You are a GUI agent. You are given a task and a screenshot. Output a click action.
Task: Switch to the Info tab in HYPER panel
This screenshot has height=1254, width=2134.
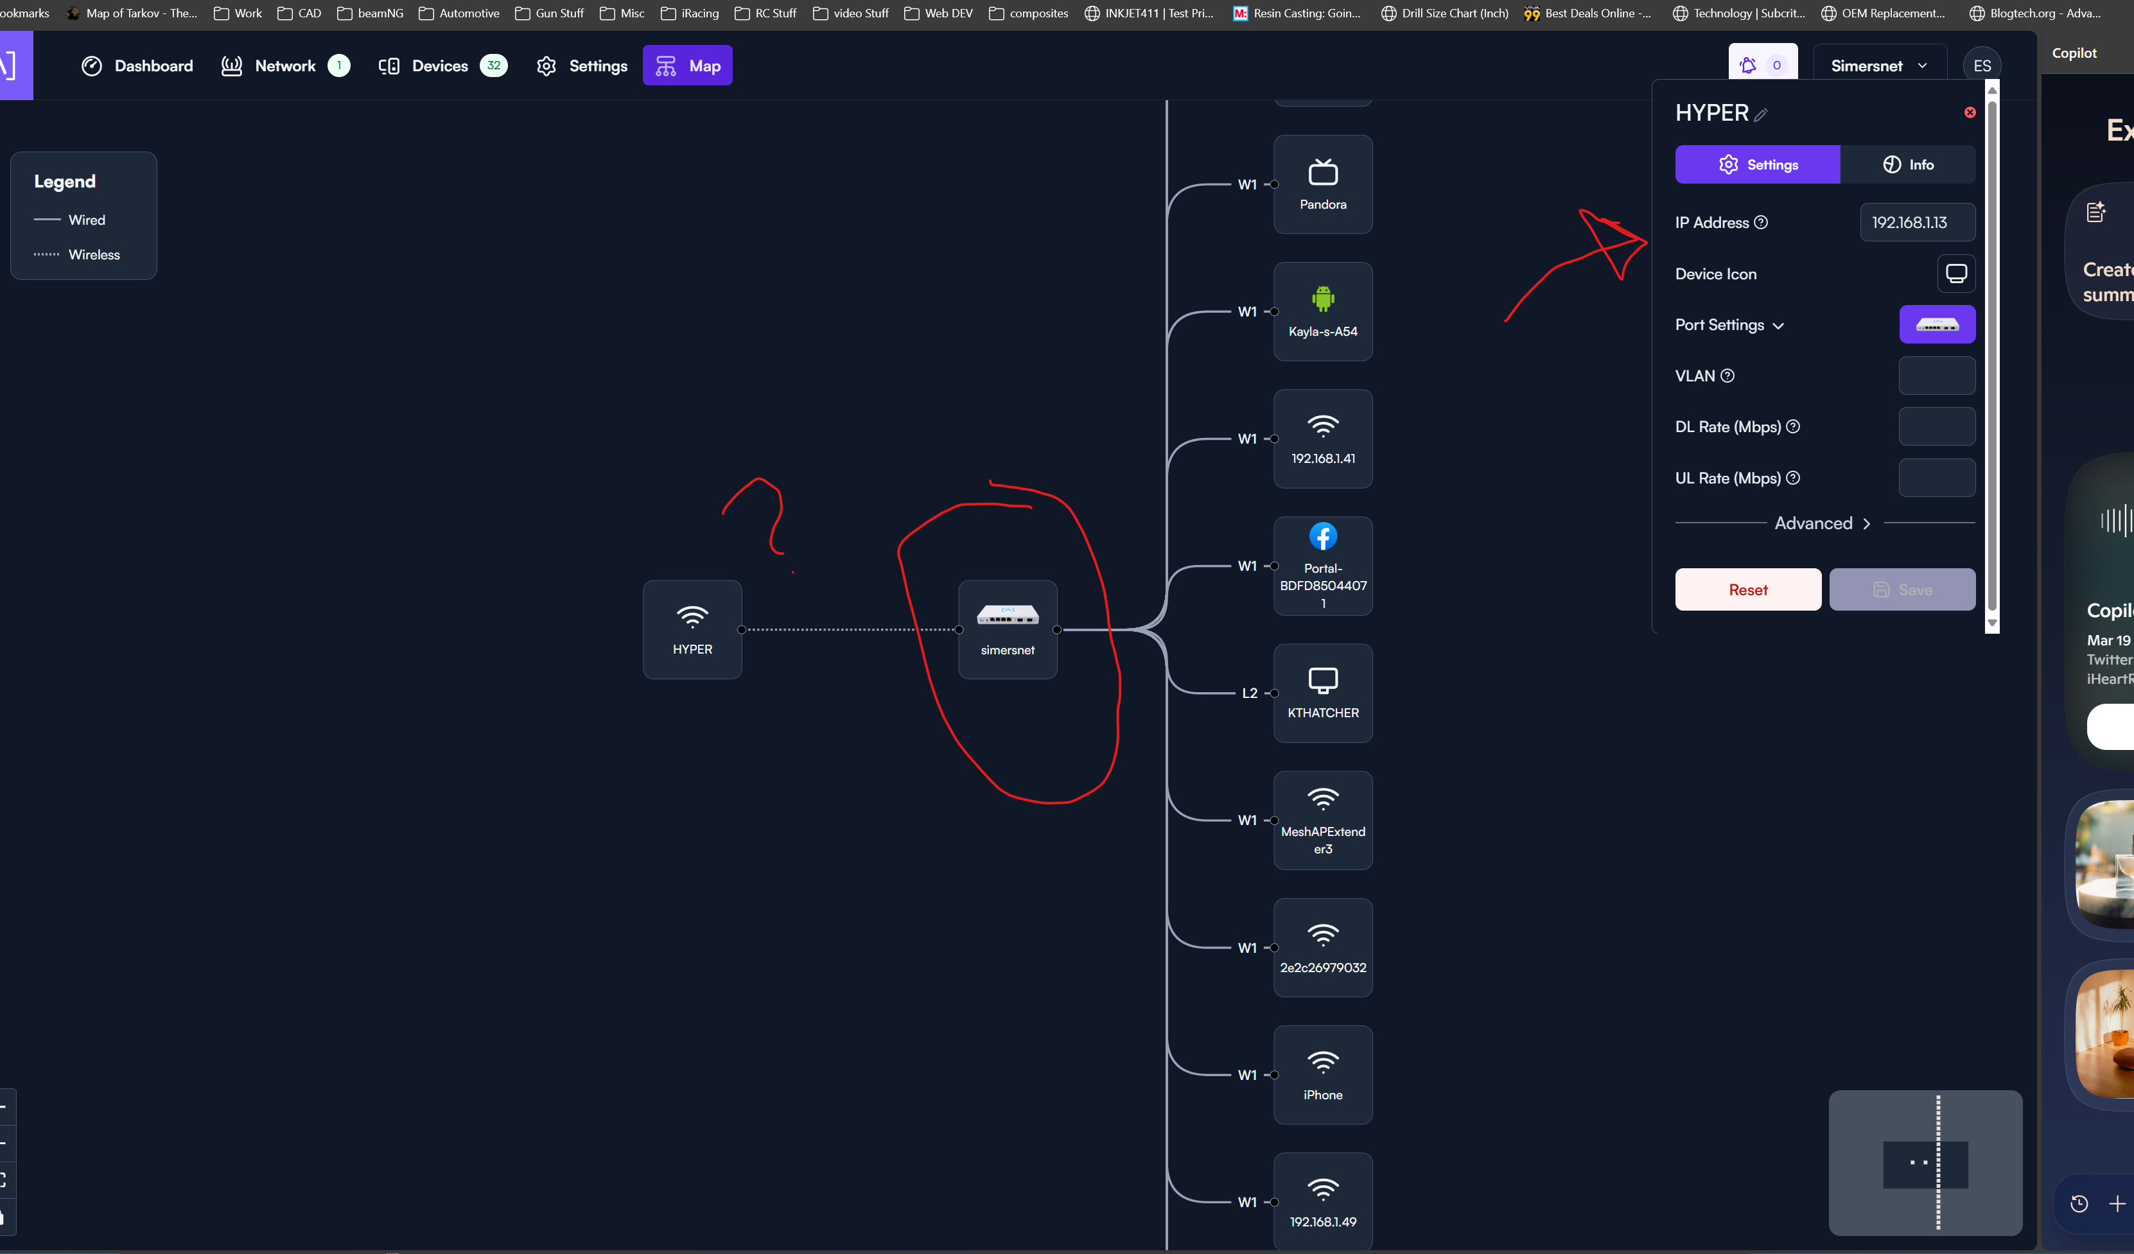tap(1908, 164)
